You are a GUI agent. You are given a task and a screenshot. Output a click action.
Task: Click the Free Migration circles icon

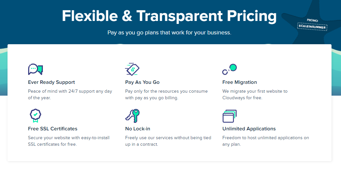pyautogui.click(x=229, y=69)
